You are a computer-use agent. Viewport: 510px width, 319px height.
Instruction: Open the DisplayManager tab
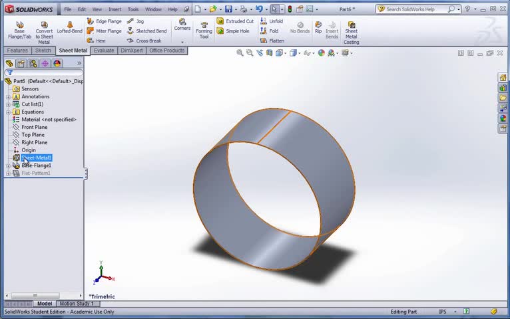coord(57,63)
